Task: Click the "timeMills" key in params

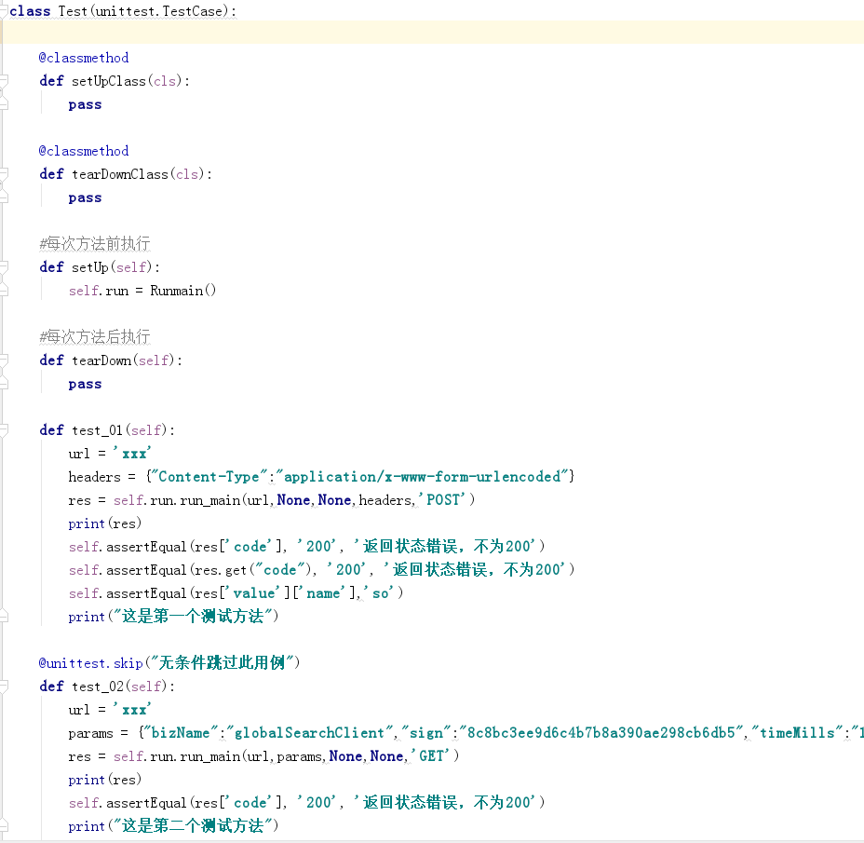Action: (x=797, y=733)
